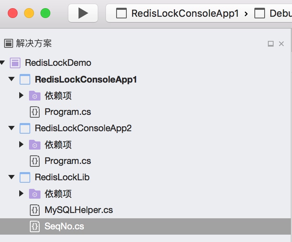Click the MySQLHelper.cs file icon
The width and height of the screenshot is (292, 242).
pos(35,210)
